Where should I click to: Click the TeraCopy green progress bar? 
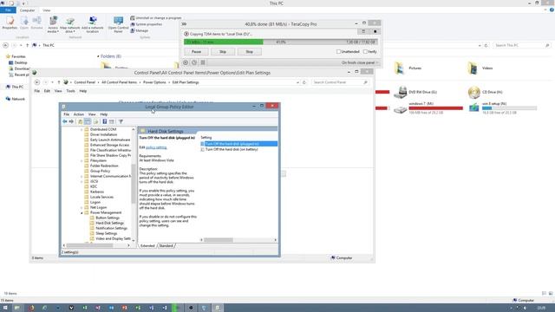click(x=224, y=42)
